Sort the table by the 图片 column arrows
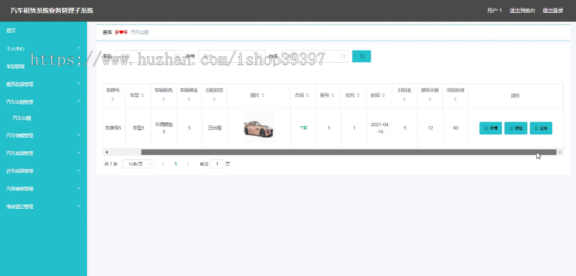The image size is (576, 276). coord(263,95)
